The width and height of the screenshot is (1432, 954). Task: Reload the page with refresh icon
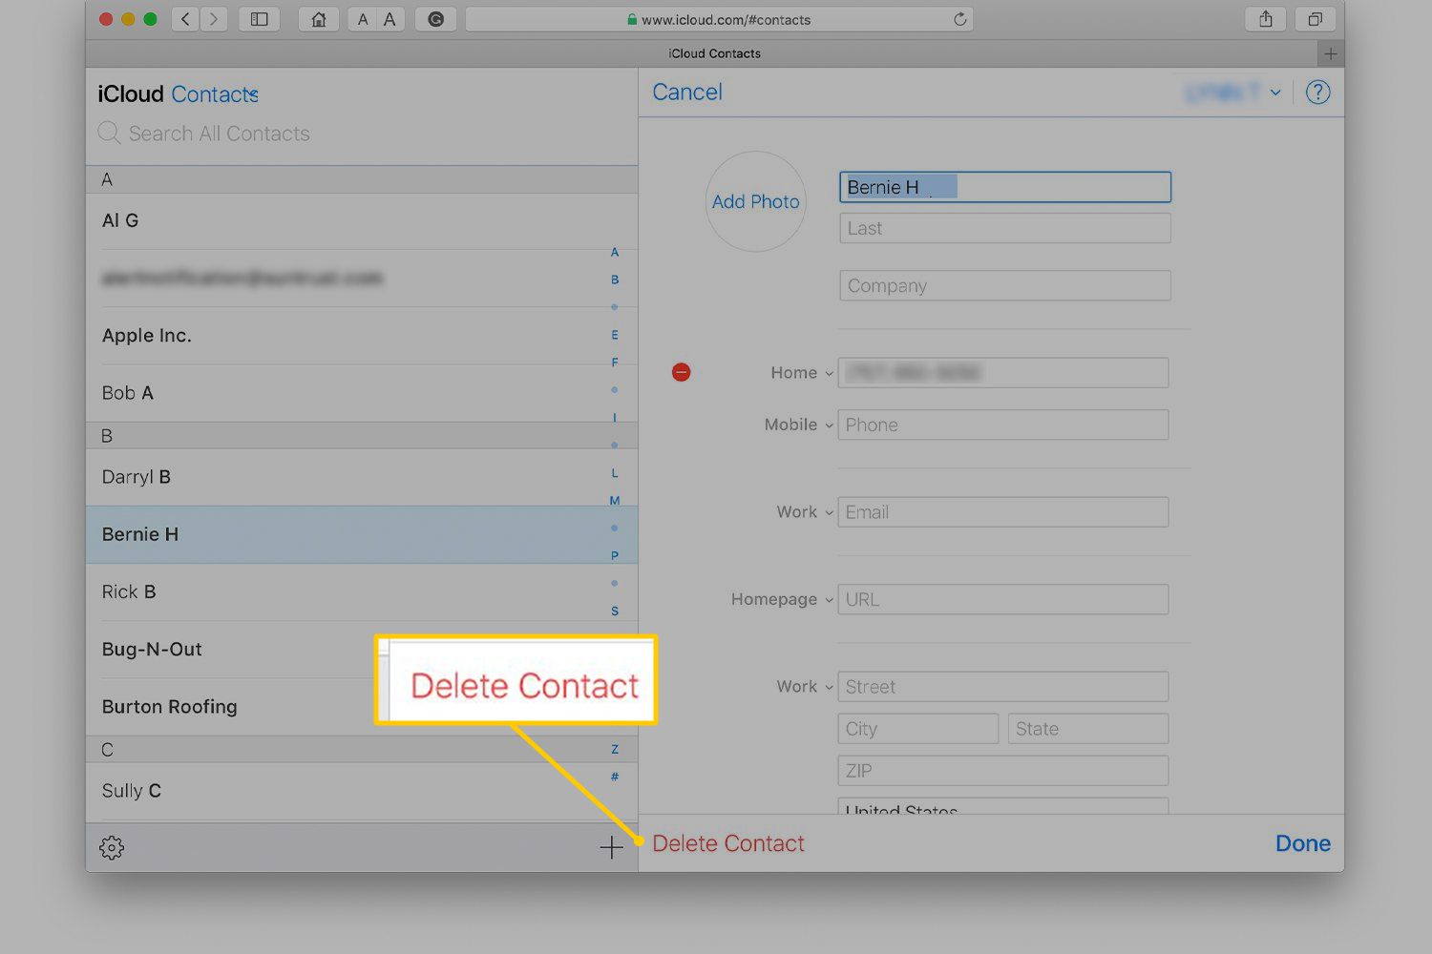pos(959,19)
